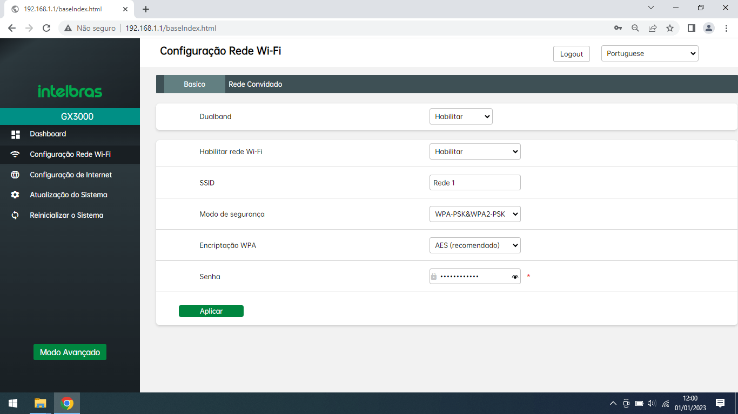Image resolution: width=738 pixels, height=414 pixels.
Task: Open the Habilitar rede Wi-Fi dropdown
Action: coord(475,151)
